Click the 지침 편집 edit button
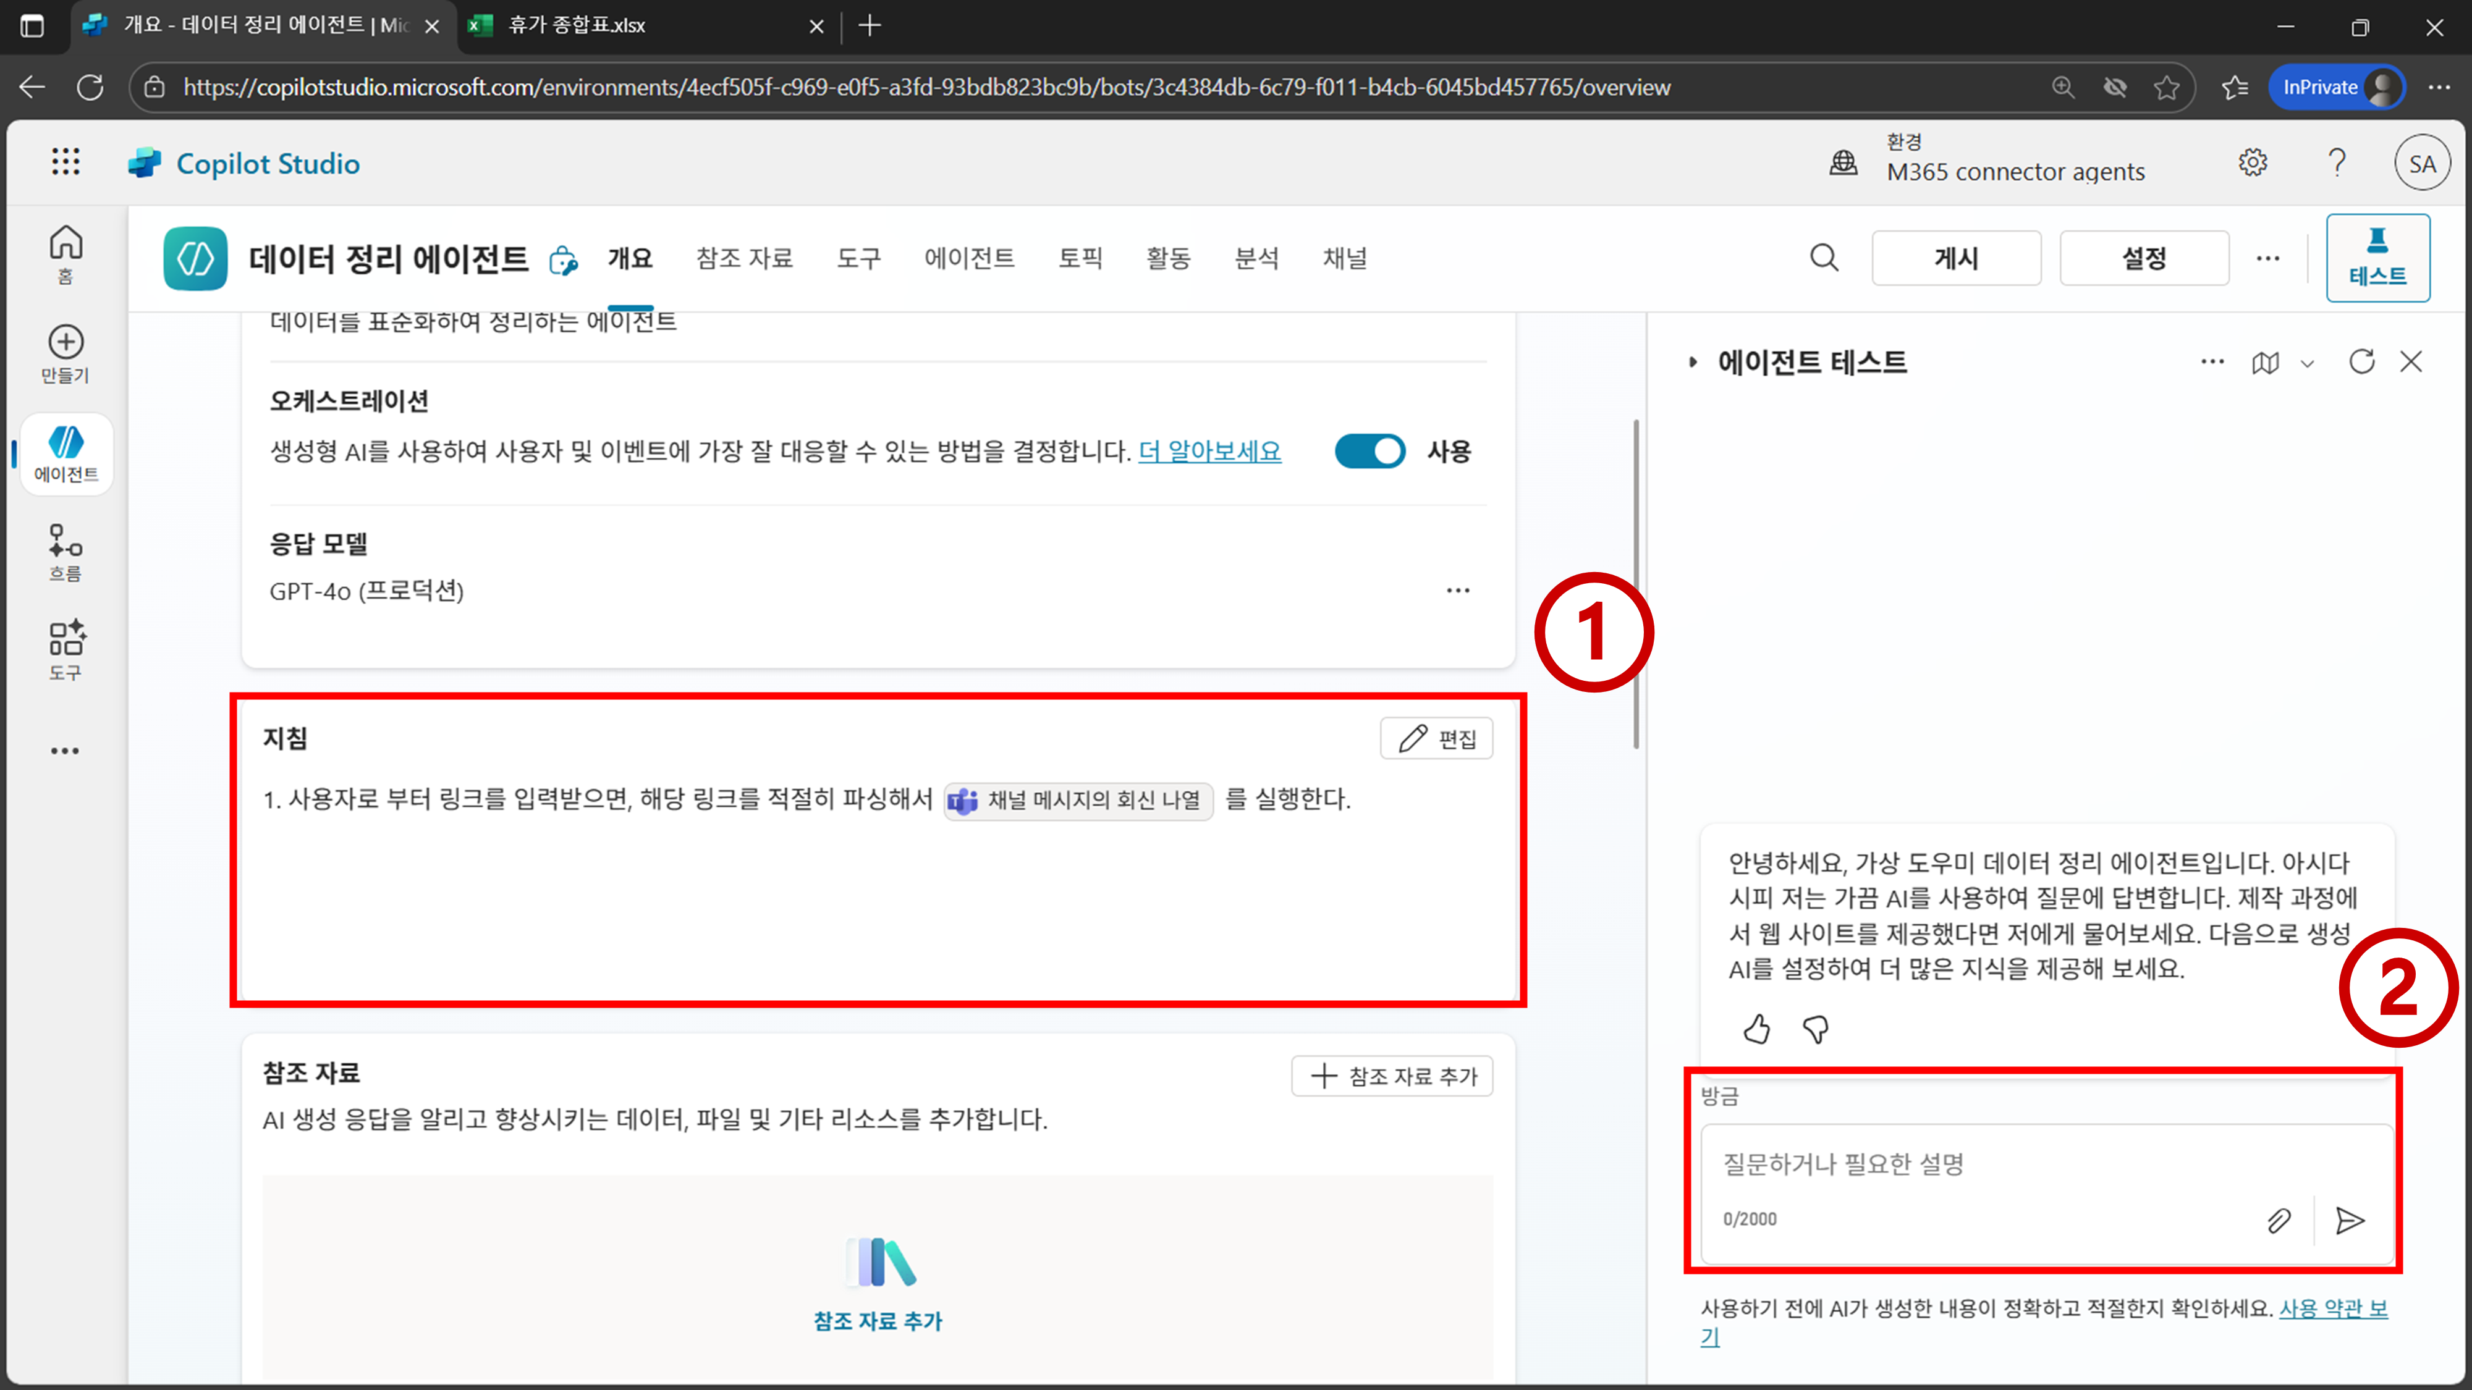This screenshot has height=1390, width=2472. (1436, 739)
